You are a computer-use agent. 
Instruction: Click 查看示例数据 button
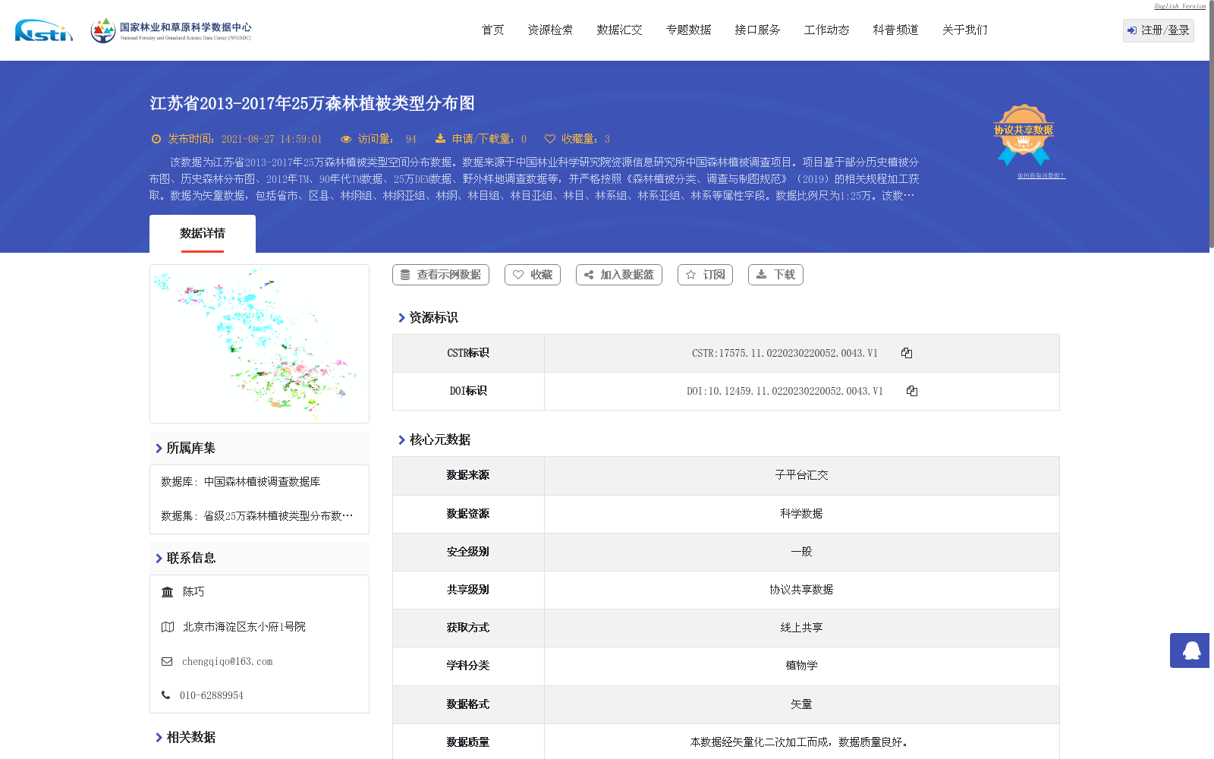(441, 275)
